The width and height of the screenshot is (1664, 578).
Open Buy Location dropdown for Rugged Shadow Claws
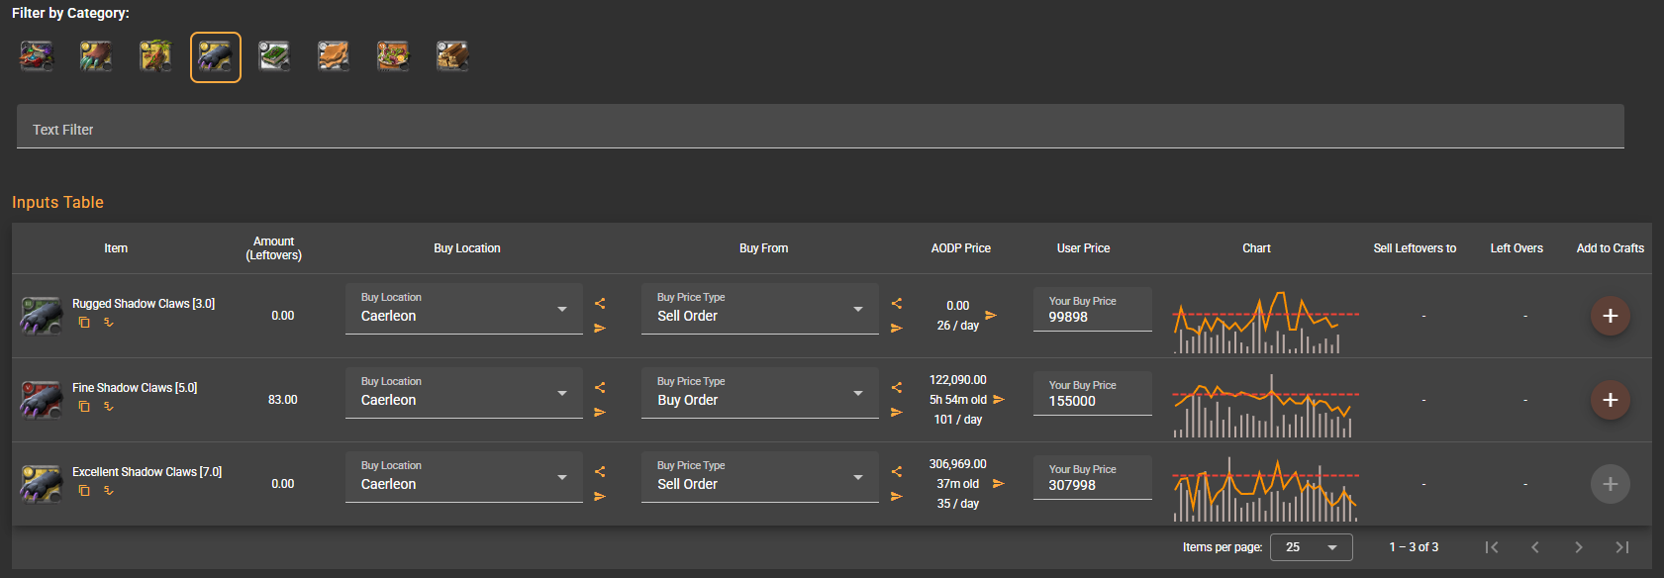[463, 310]
